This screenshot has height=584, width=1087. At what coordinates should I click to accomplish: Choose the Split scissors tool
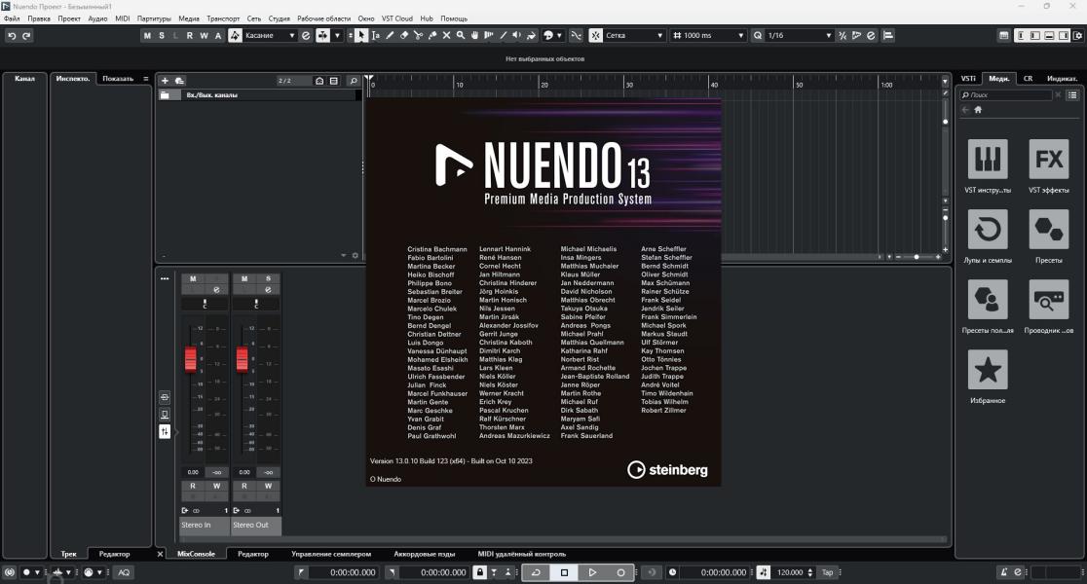point(418,35)
